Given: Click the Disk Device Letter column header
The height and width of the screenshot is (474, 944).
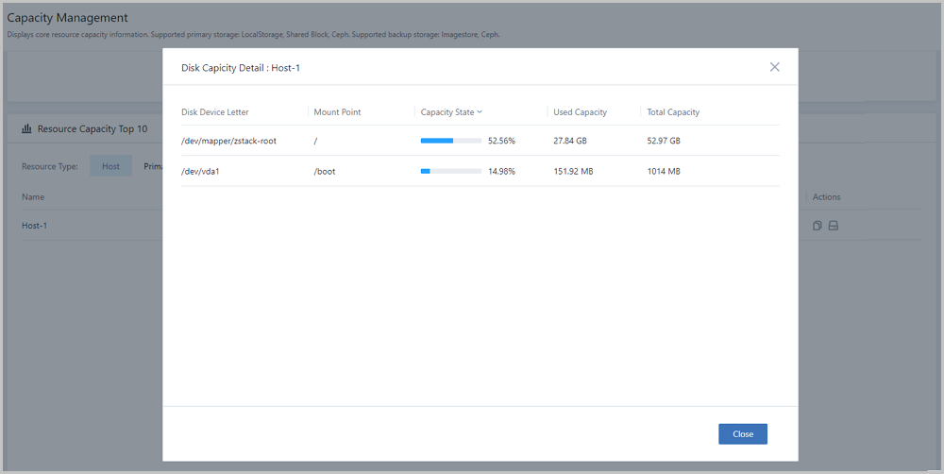Looking at the screenshot, I should pos(215,112).
